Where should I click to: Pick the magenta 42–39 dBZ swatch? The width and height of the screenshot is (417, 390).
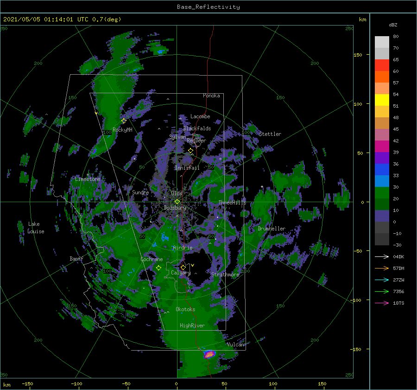382,147
